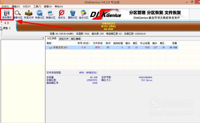Click the 起始扇区号 value 2048
The height and width of the screenshot is (123, 200).
[x=95, y=83]
